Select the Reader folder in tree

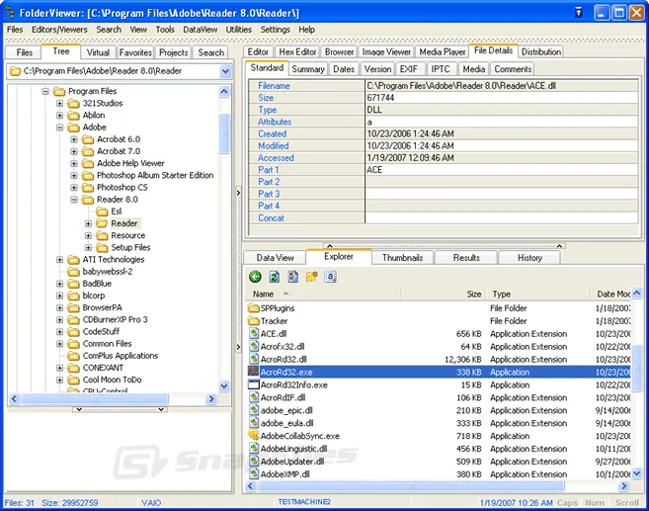tap(124, 223)
